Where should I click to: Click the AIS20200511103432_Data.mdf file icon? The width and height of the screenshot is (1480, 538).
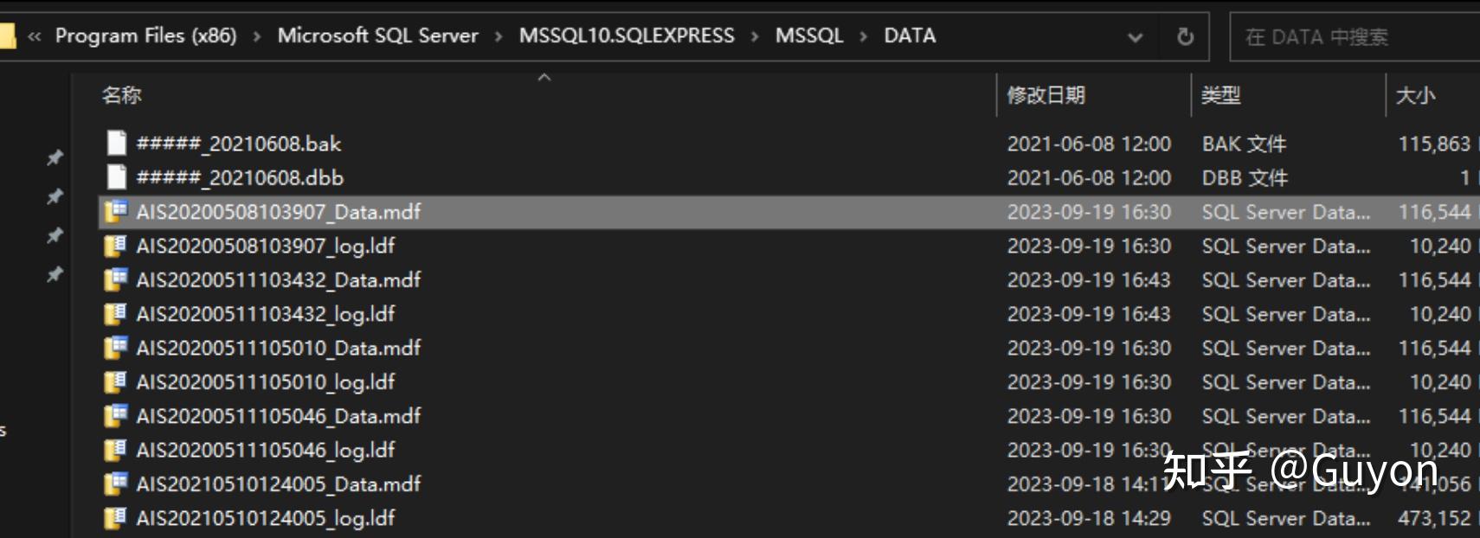115,280
